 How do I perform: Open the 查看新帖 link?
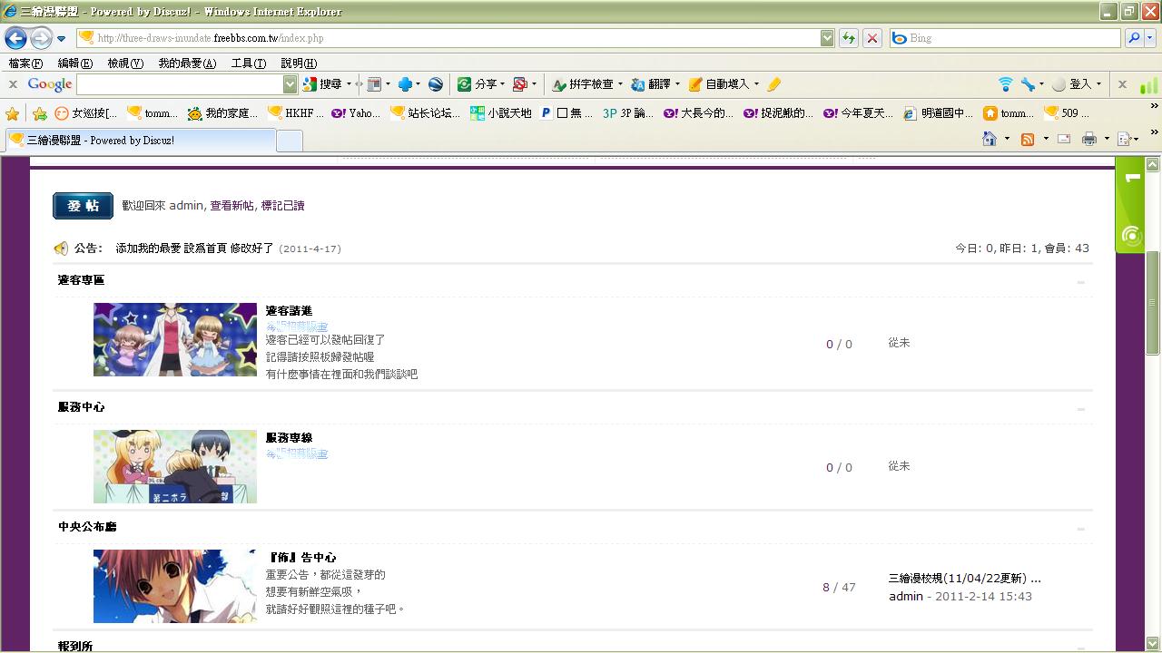click(231, 206)
